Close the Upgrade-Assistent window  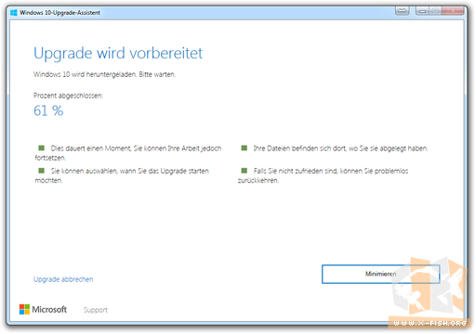pos(453,11)
